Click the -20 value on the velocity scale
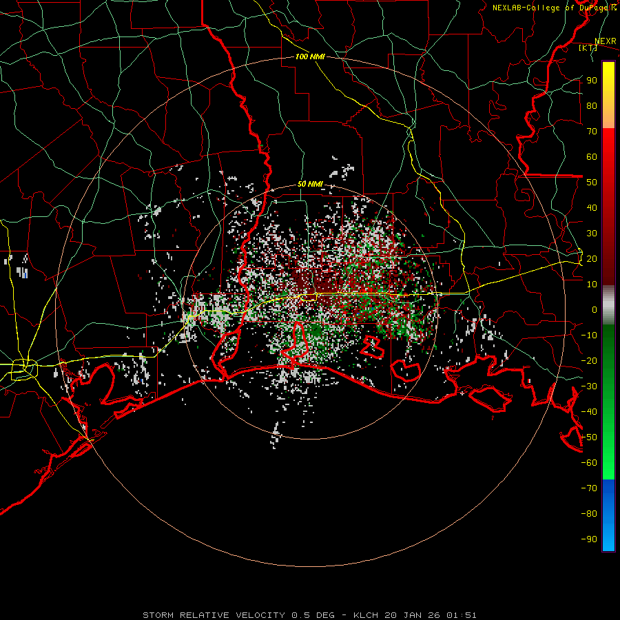Image resolution: width=620 pixels, height=620 pixels. click(x=589, y=361)
